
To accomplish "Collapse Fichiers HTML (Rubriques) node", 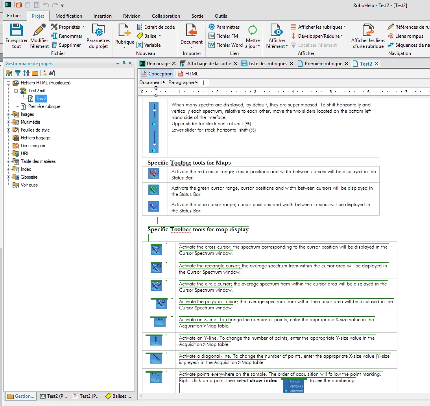I will click(x=9, y=83).
